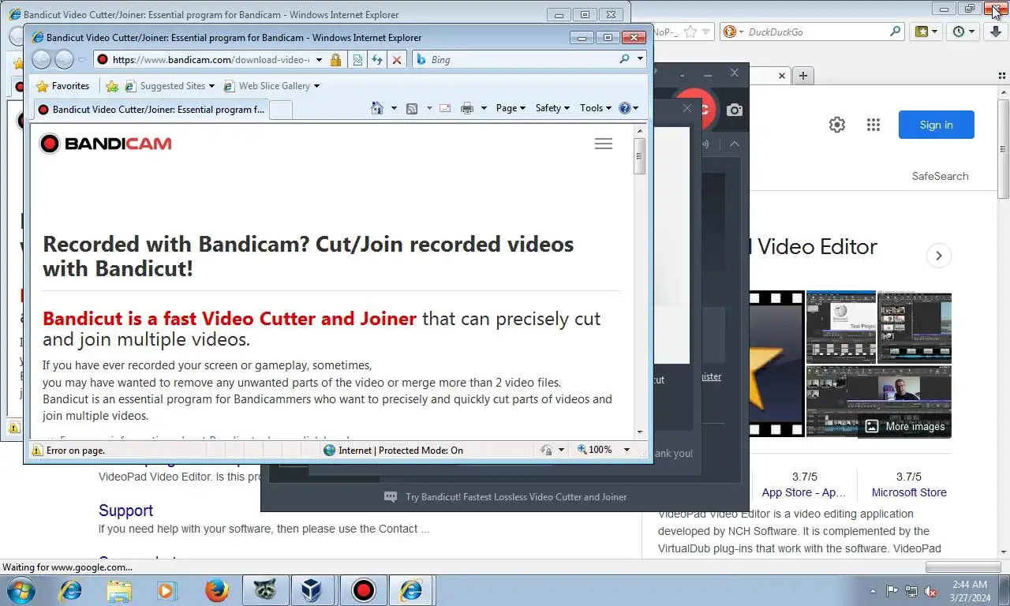This screenshot has height=606, width=1010.
Task: Click the DuckDuckGo search field in Firefox
Action: pos(816,32)
